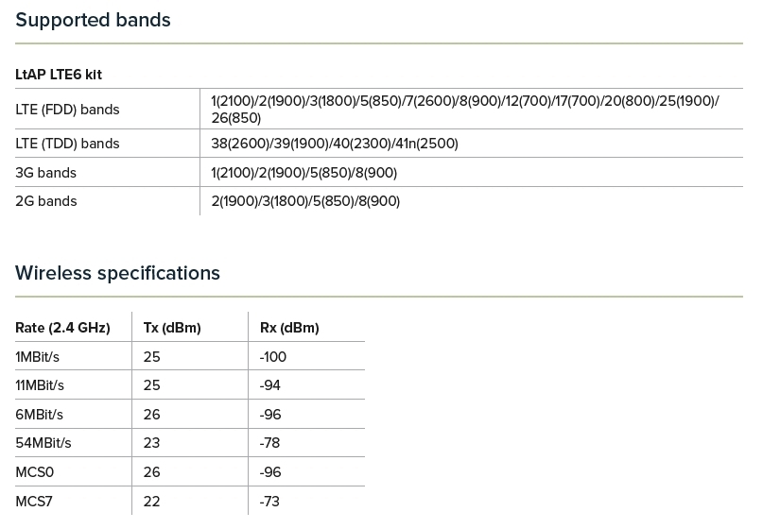Screen dimensions: 763x529
Task: Click the -100 Rx sensitivity value
Action: click(273, 357)
